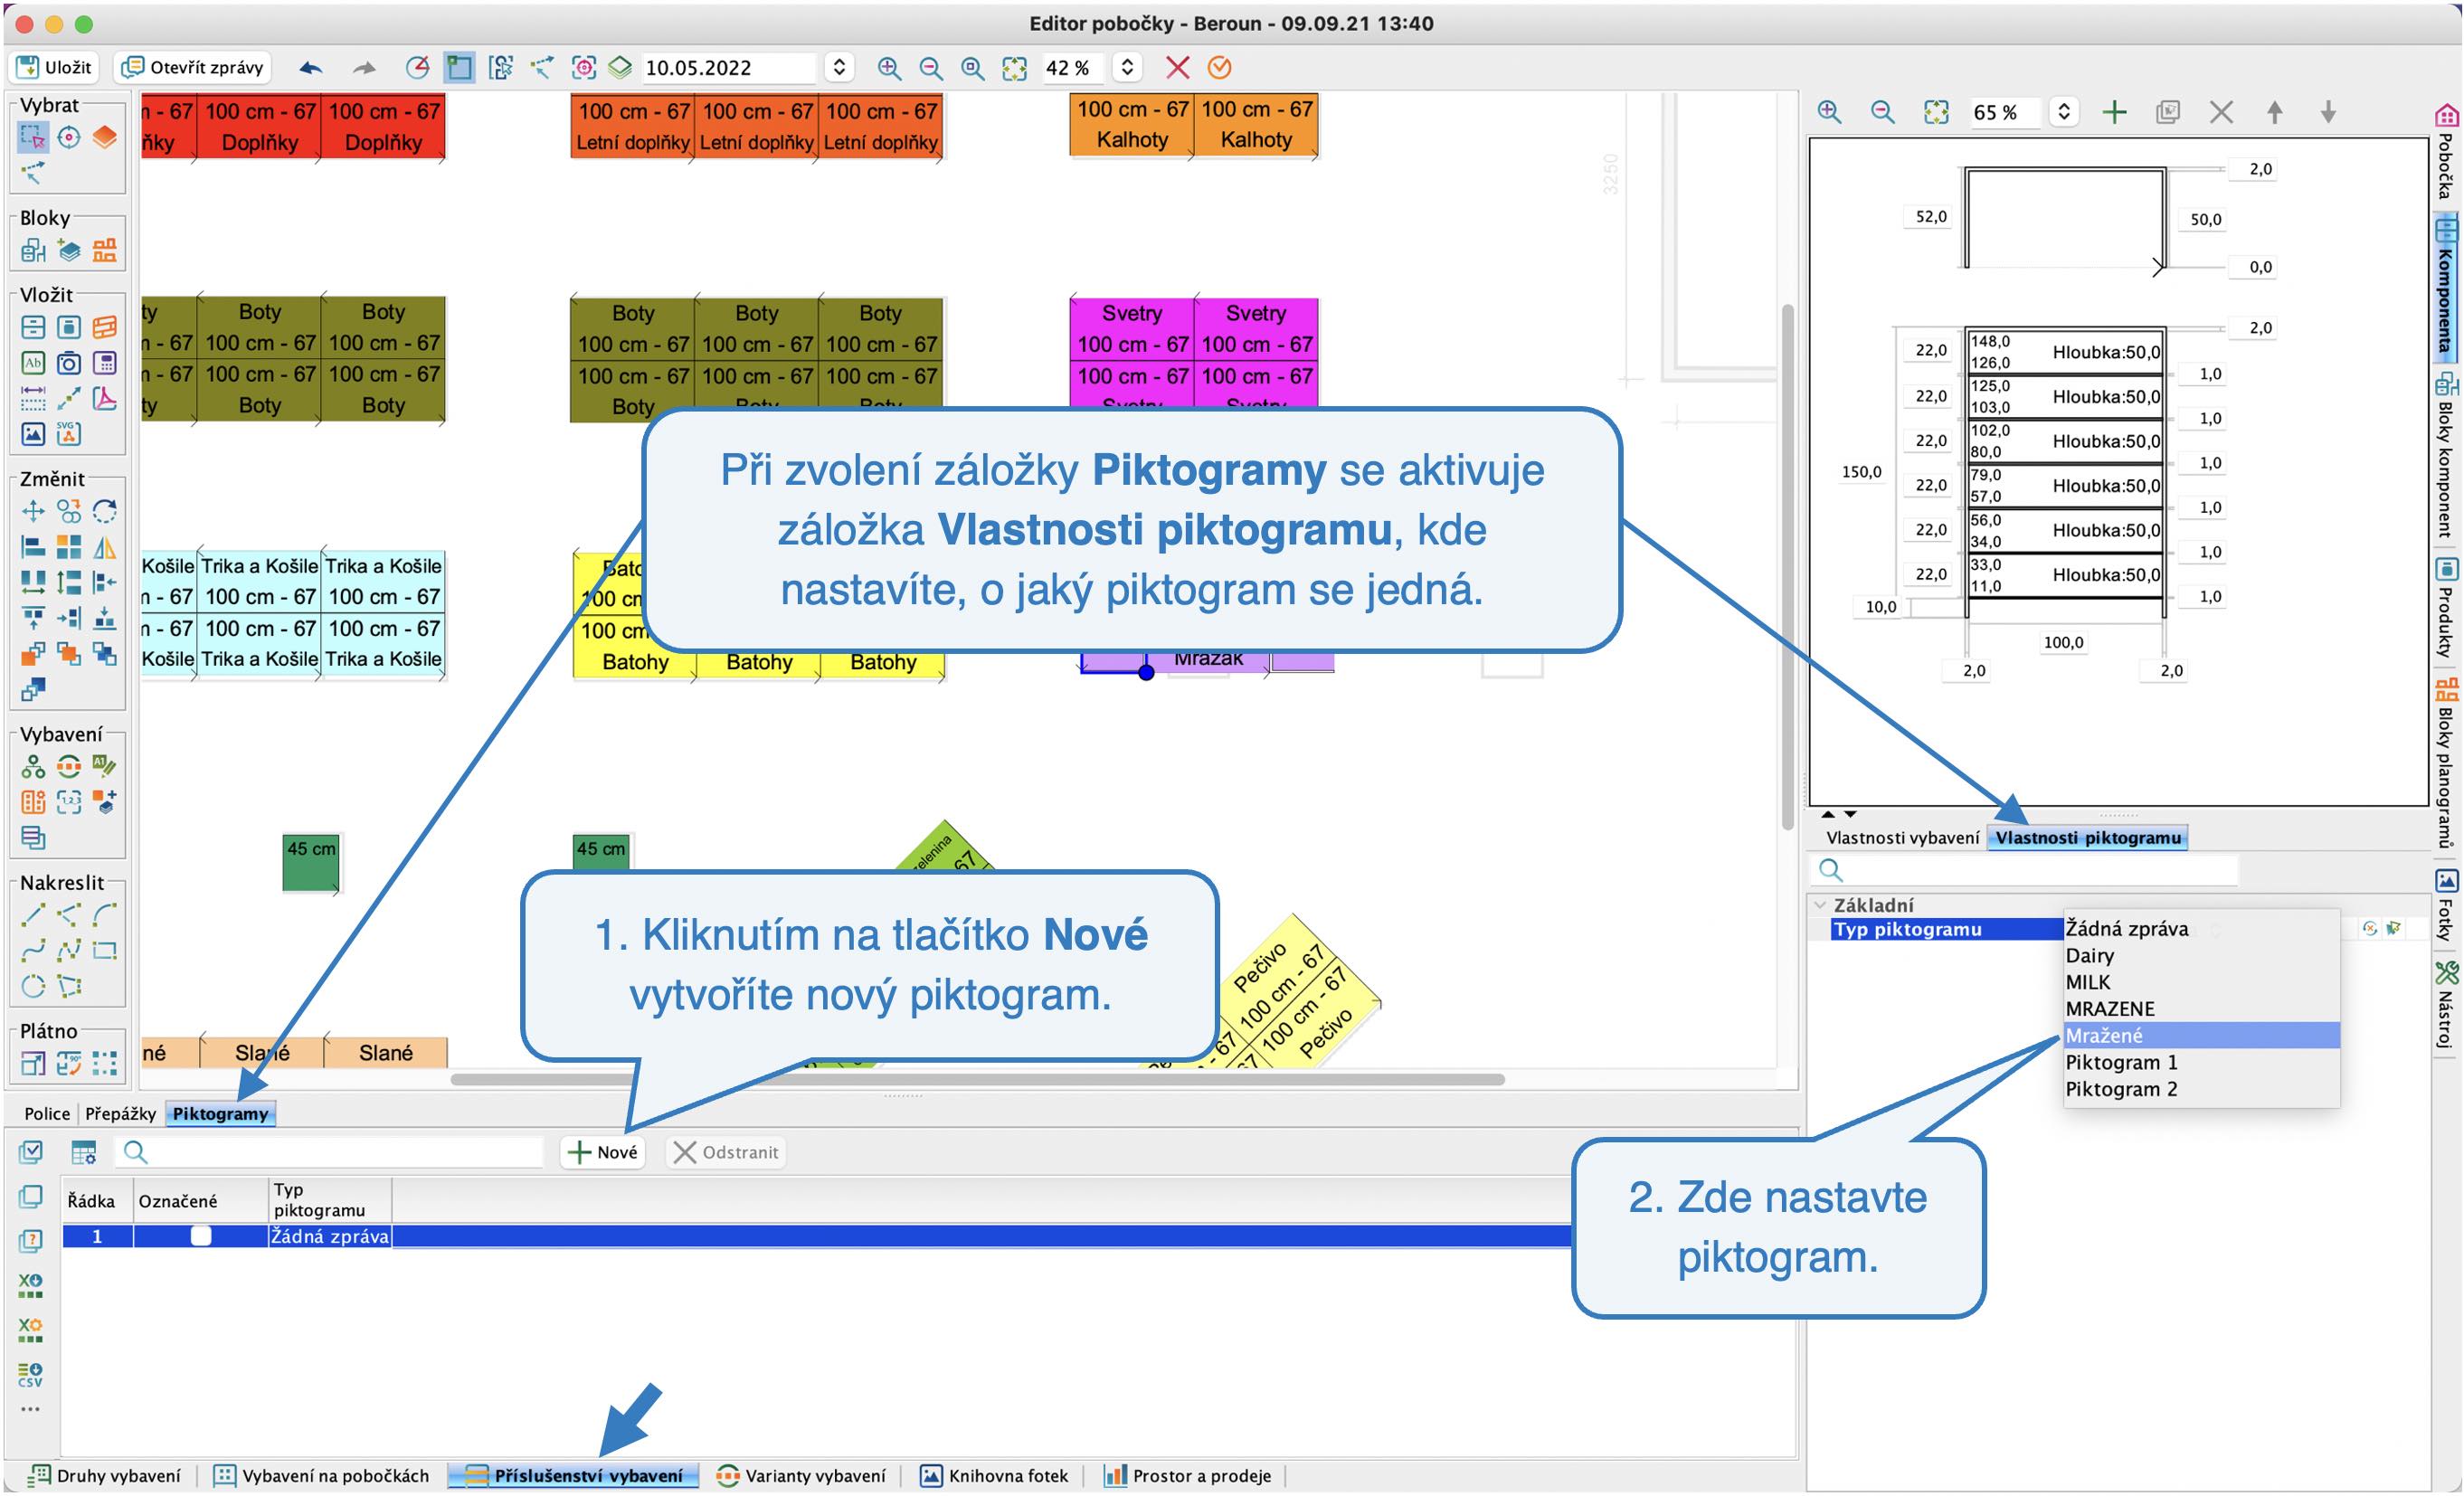
Task: Click the orange blocks icon under Bloky
Action: (104, 250)
